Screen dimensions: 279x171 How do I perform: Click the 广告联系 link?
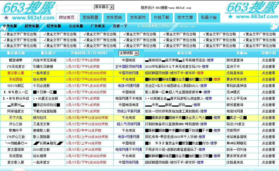point(98,26)
